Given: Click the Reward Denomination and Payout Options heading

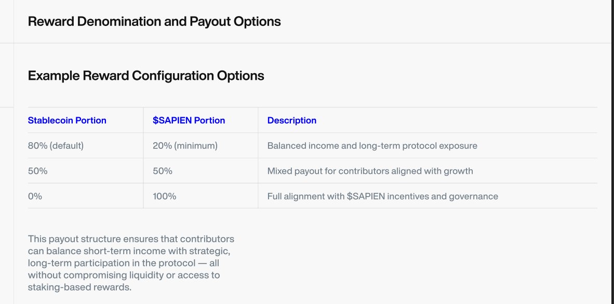Looking at the screenshot, I should (154, 21).
